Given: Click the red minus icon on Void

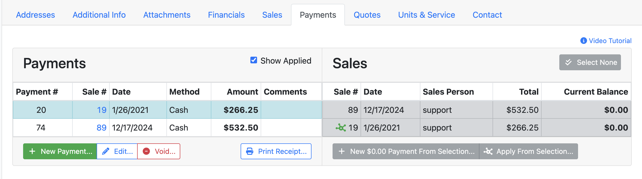Looking at the screenshot, I should [146, 151].
